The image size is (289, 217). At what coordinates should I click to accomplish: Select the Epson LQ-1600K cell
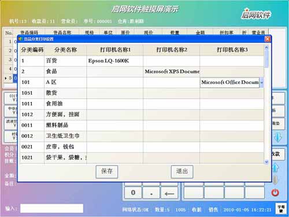[x=115, y=61]
